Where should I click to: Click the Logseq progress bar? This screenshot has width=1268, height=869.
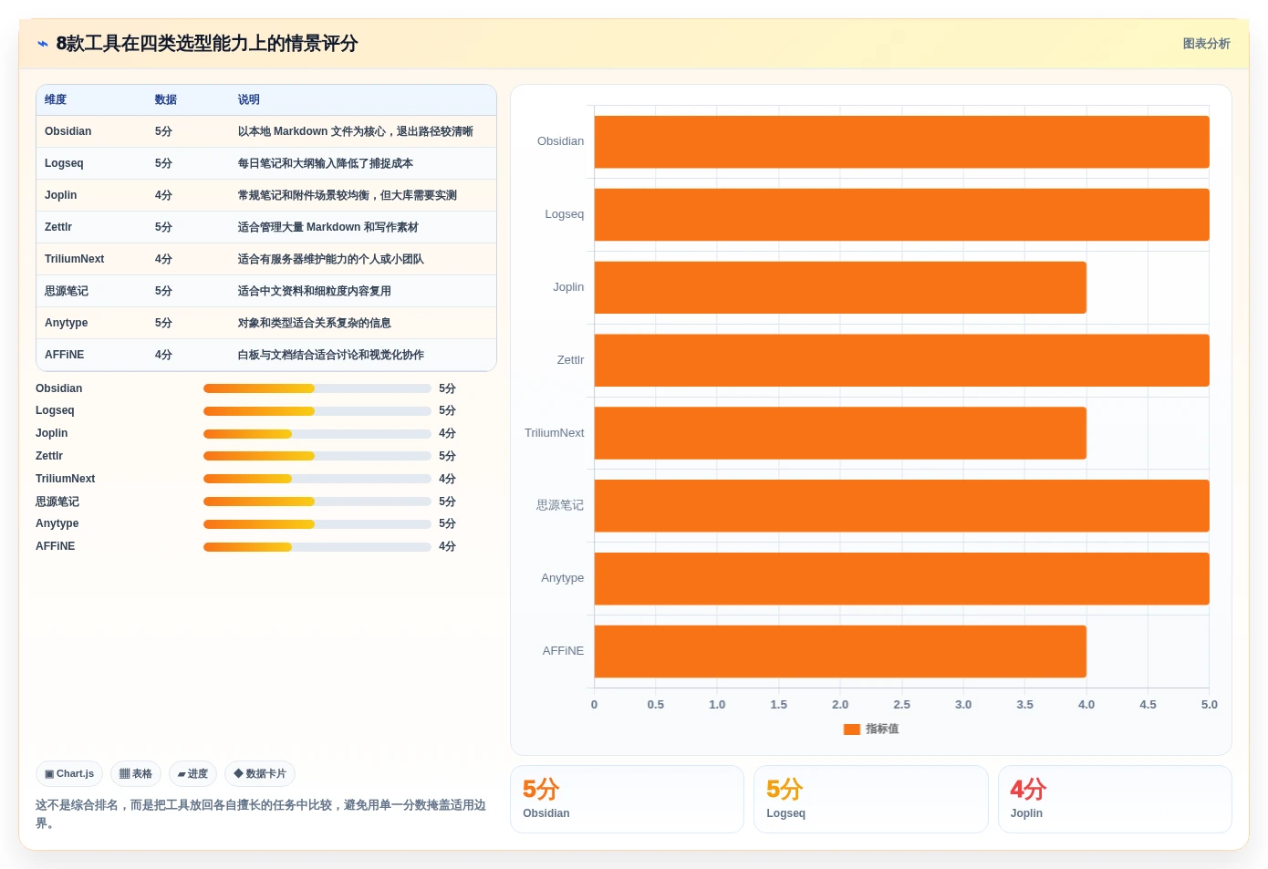point(317,410)
